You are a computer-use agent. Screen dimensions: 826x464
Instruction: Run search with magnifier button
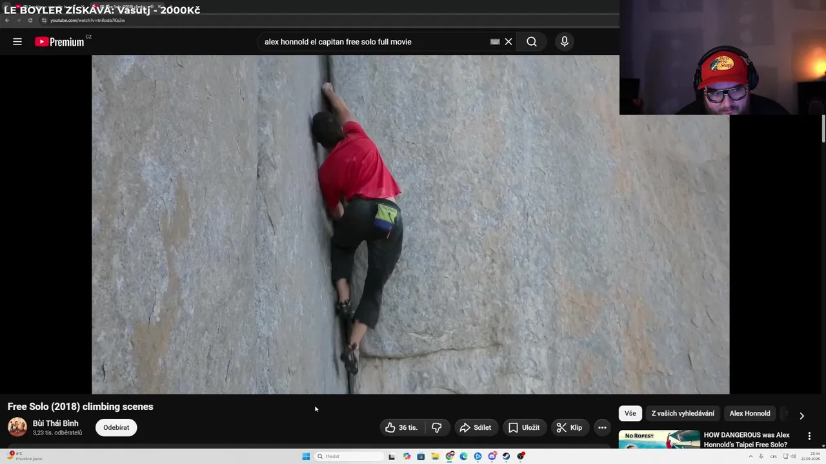(532, 42)
